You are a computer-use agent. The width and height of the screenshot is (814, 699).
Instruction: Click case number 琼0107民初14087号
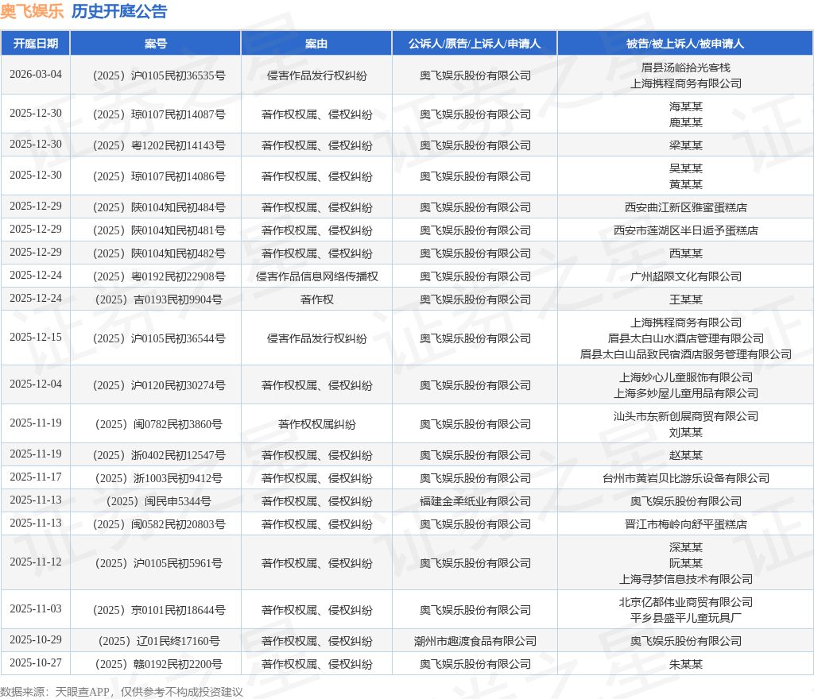click(x=159, y=114)
